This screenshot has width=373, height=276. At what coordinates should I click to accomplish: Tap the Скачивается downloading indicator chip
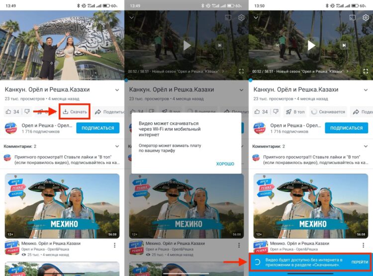coord(328,111)
